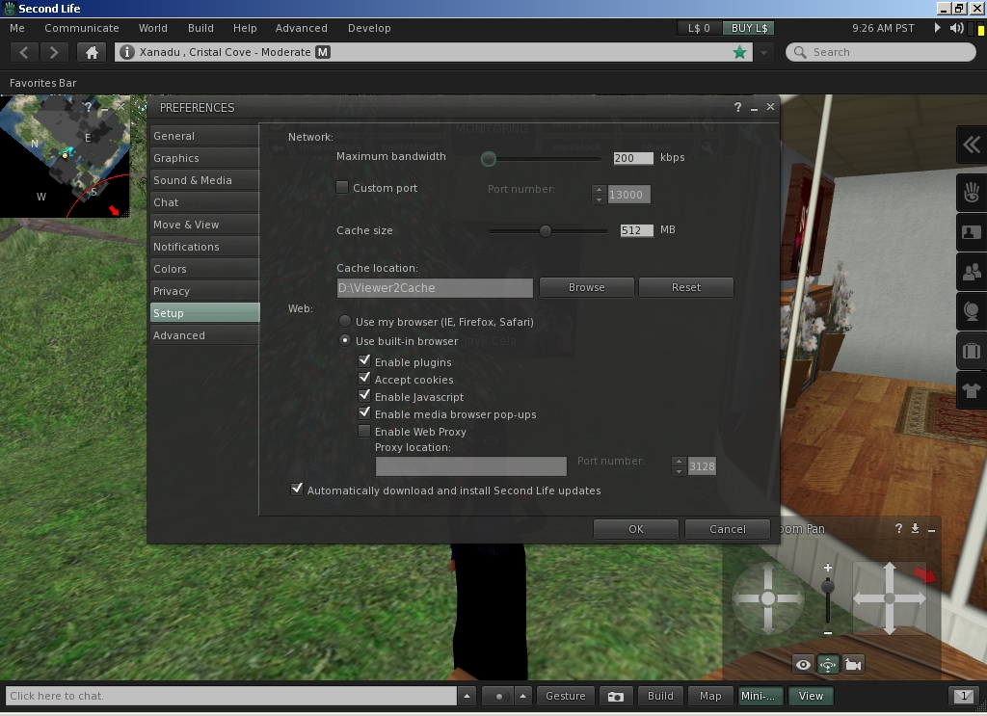987x716 pixels.
Task: Click the Search field in the navigation bar
Action: pyautogui.click(x=881, y=52)
